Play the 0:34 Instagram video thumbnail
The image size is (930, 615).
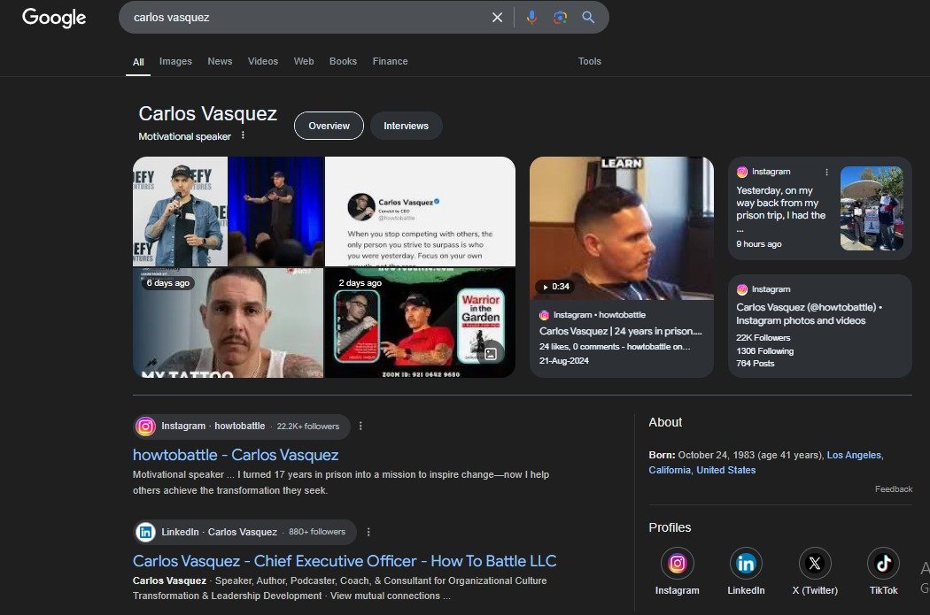point(621,228)
